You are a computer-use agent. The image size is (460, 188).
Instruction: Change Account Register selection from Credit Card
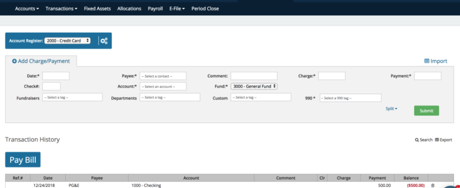click(68, 40)
